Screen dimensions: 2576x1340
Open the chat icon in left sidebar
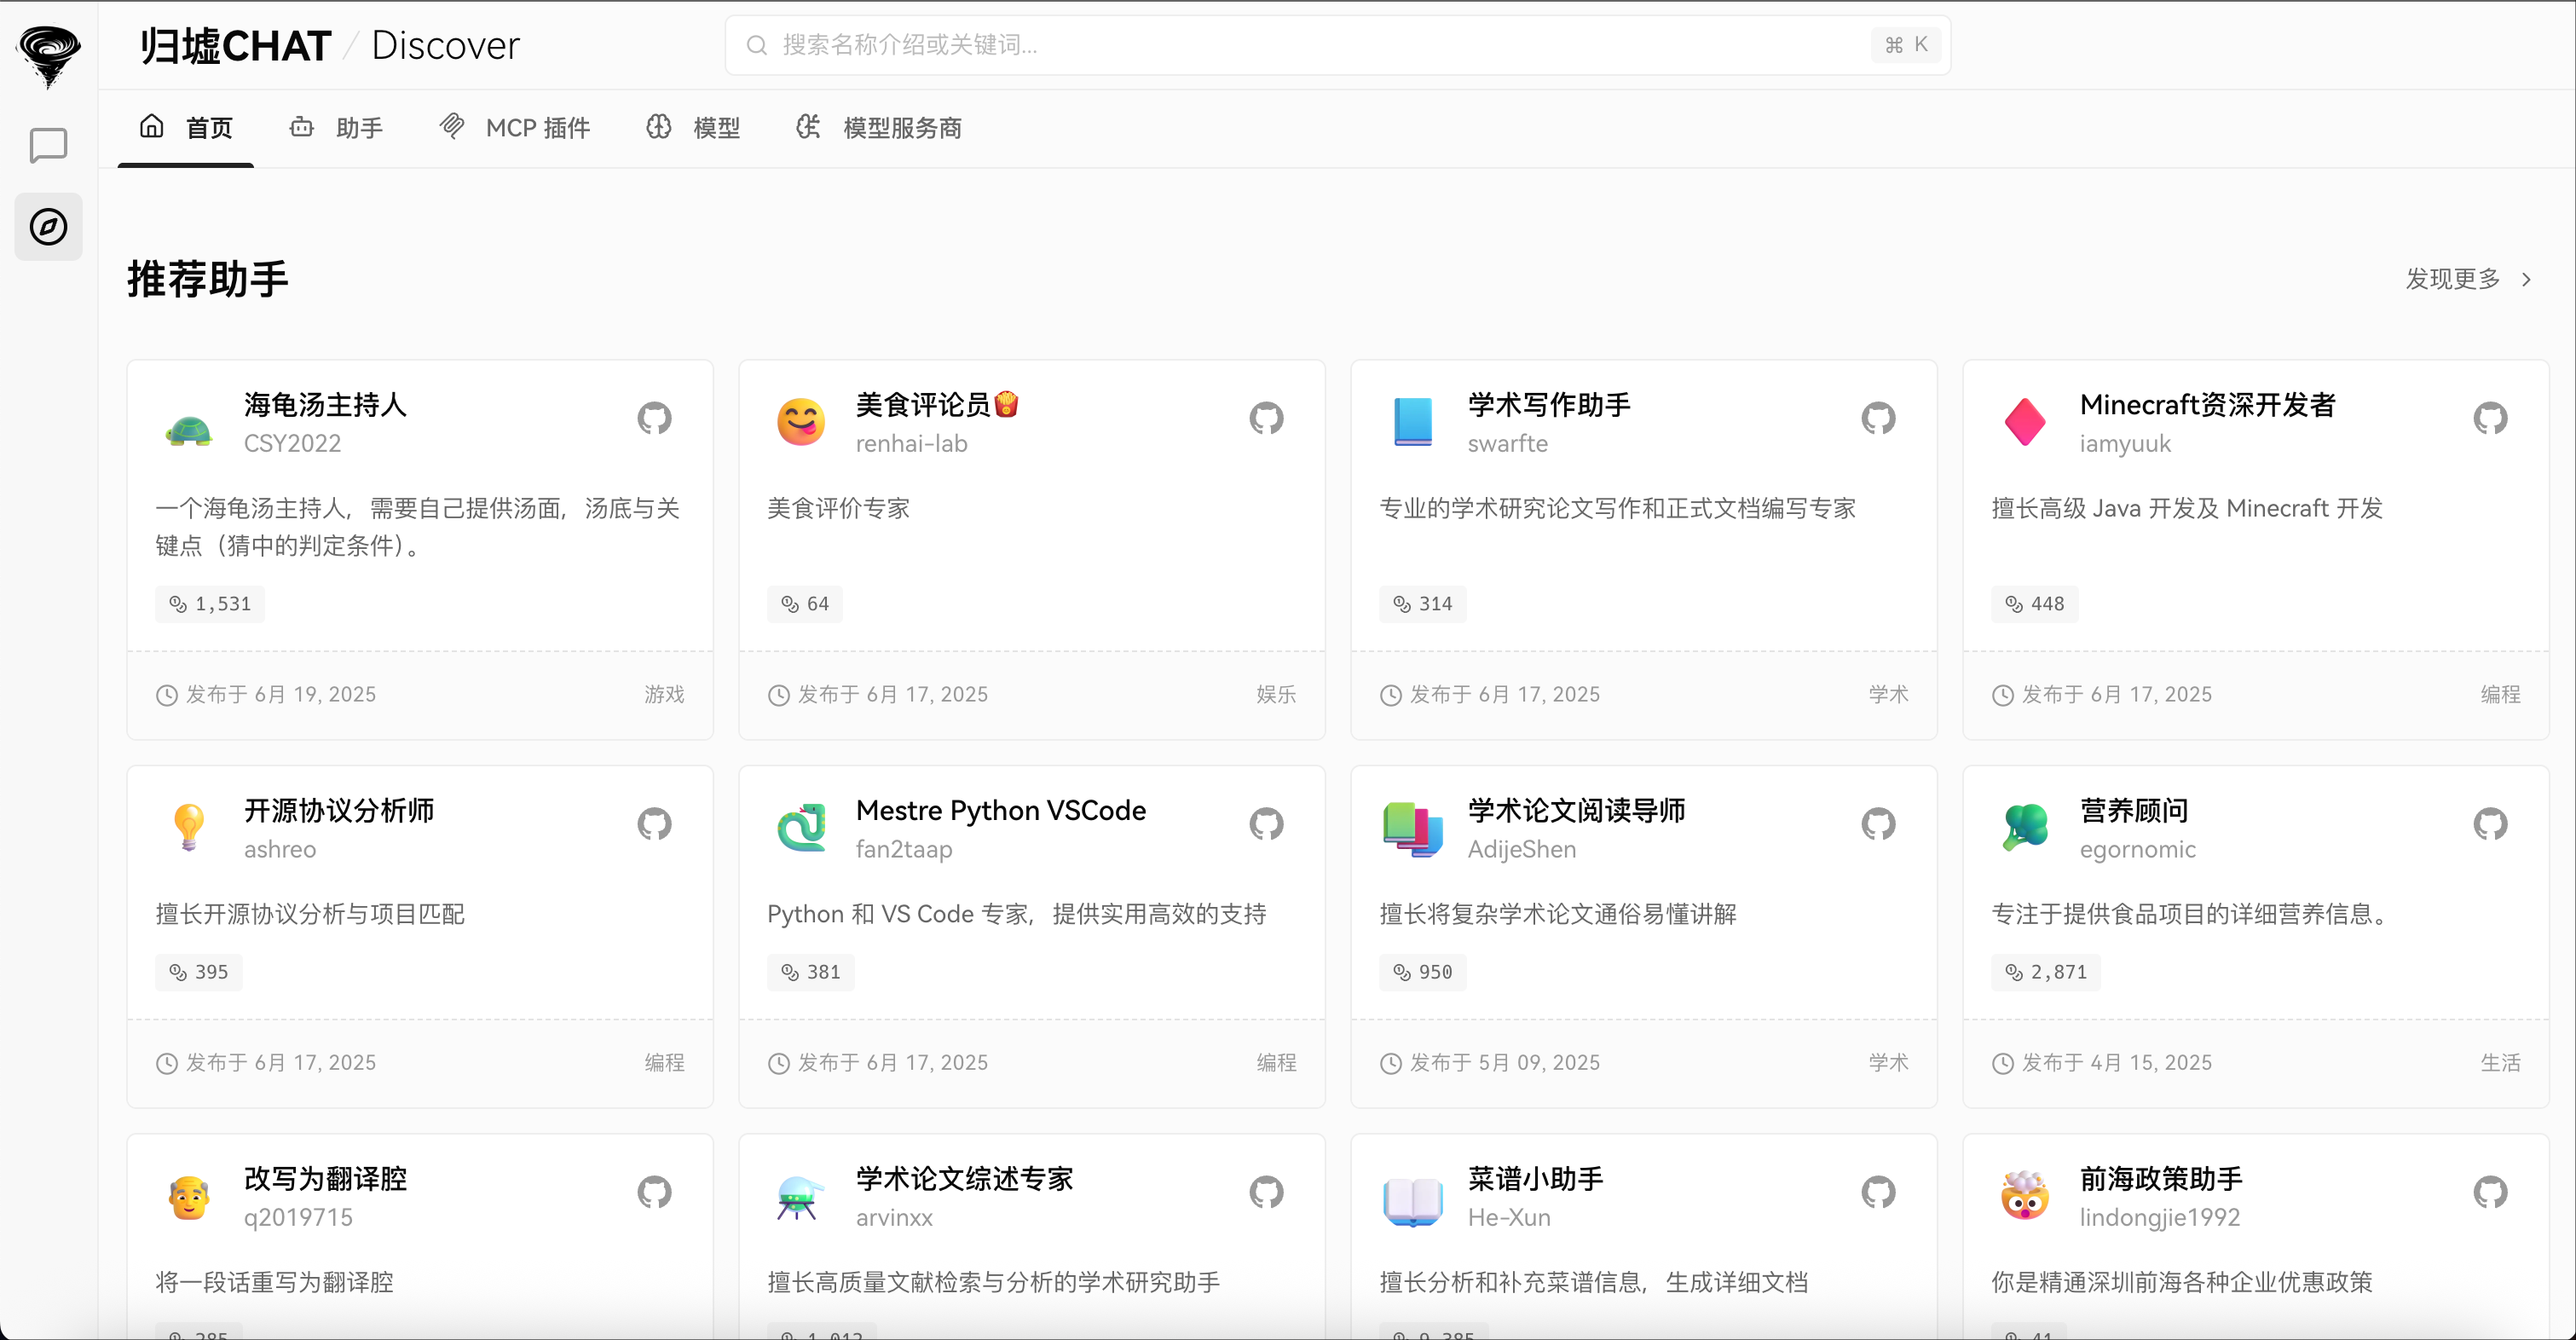(48, 146)
